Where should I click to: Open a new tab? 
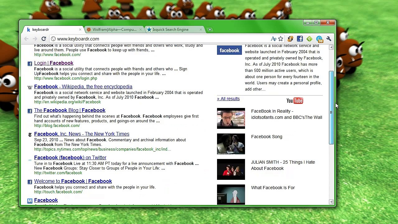pos(210,30)
